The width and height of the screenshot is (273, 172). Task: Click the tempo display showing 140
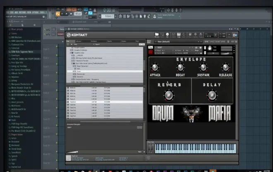[x=77, y=14]
